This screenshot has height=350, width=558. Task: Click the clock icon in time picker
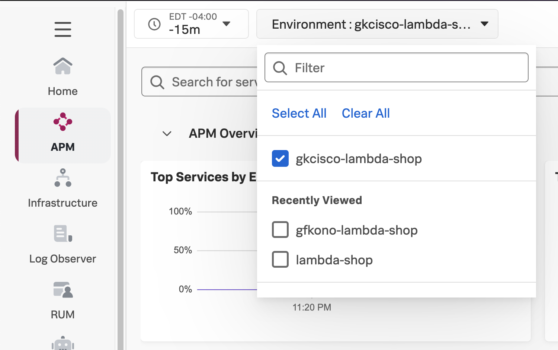155,24
